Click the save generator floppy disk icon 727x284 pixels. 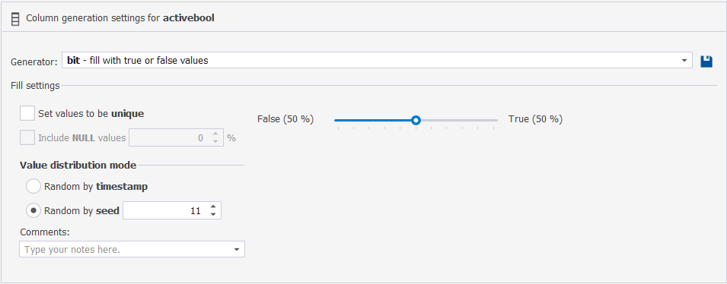tap(706, 61)
